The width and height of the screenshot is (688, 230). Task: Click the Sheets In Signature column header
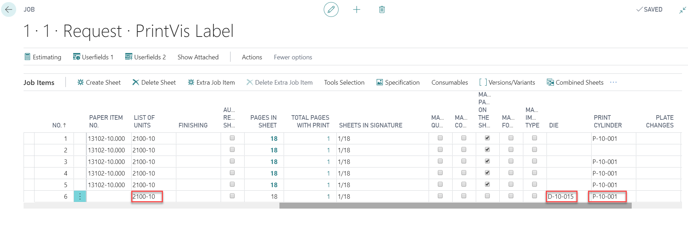pos(371,125)
